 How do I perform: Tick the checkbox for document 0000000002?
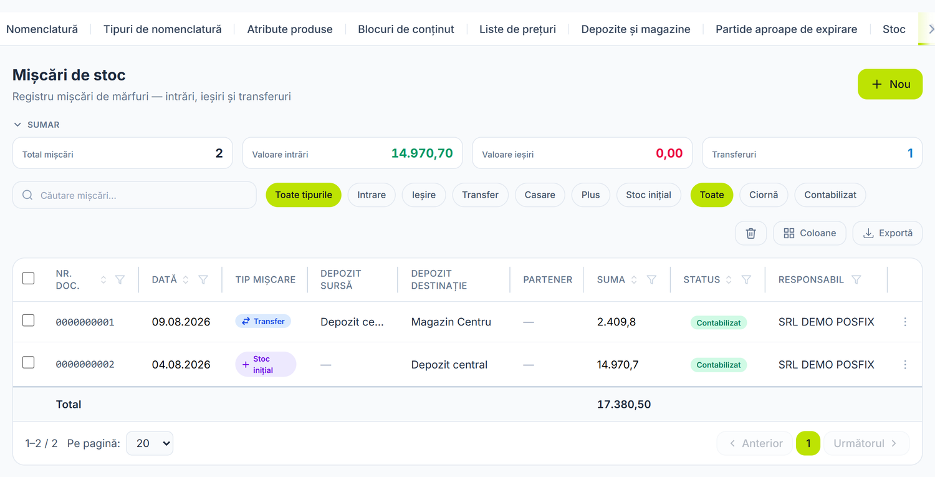click(x=28, y=362)
